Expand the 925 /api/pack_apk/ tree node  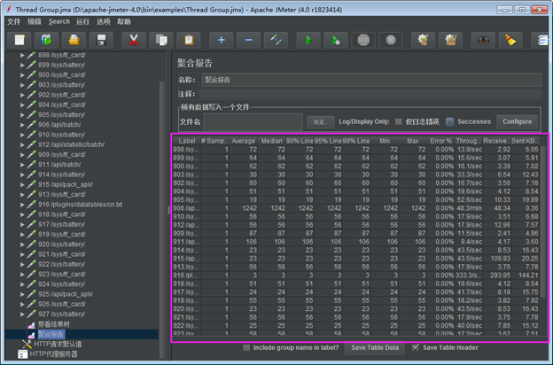click(x=22, y=294)
